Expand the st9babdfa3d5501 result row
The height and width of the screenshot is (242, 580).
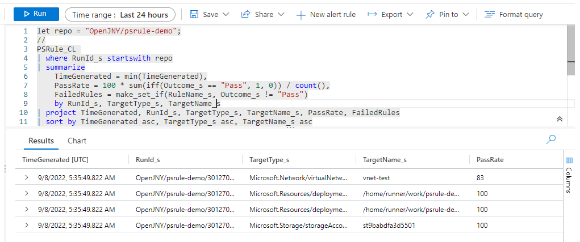point(26,225)
